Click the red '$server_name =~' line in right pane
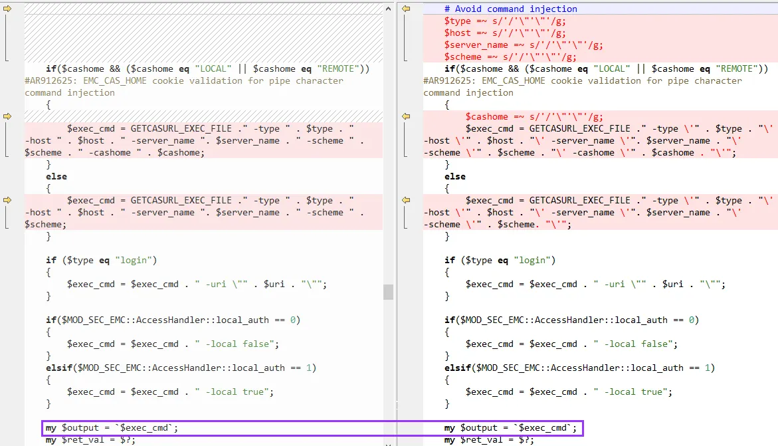This screenshot has width=778, height=446. coord(524,45)
